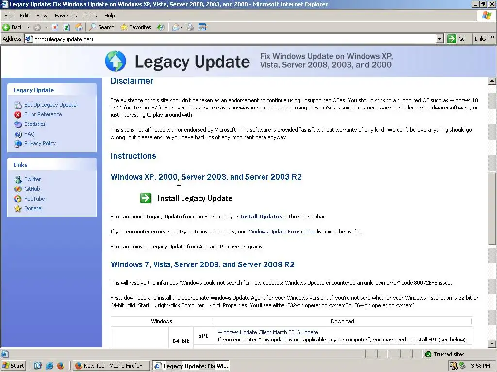Click the FAQ question mark icon
This screenshot has width=497, height=372.
[18, 134]
